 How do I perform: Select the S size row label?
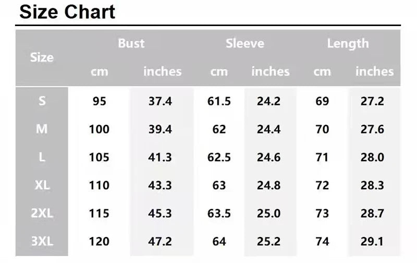42,101
